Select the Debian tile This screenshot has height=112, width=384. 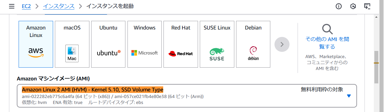point(253,44)
